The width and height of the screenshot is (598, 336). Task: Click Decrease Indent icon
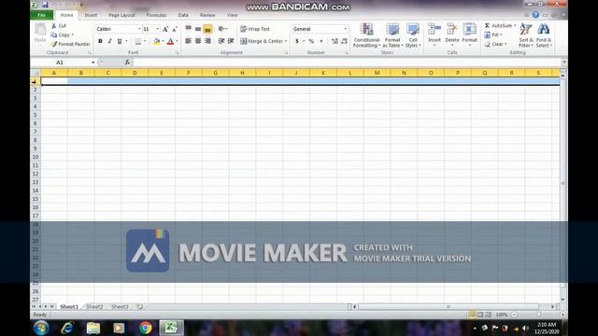(x=221, y=41)
